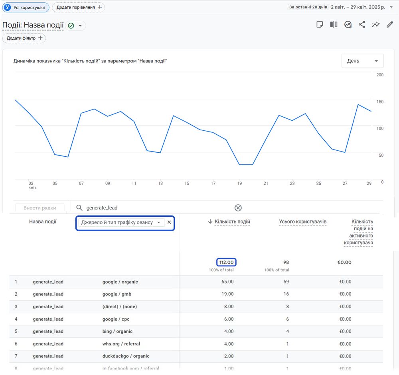The width and height of the screenshot is (399, 375).
Task: Click event count 19.00 for google / gmb
Action: click(227, 294)
